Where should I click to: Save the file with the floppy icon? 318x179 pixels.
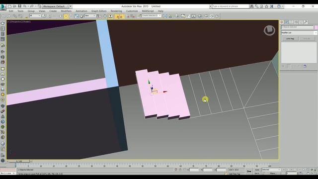click(x=20, y=6)
